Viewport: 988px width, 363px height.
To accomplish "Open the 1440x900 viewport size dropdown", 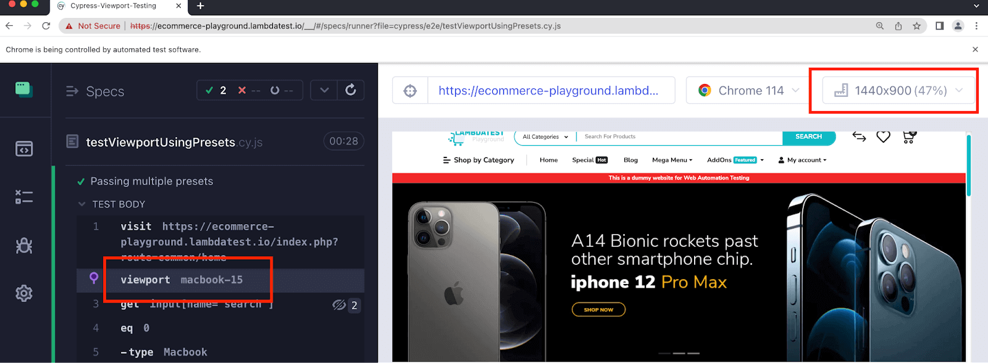I will 899,91.
